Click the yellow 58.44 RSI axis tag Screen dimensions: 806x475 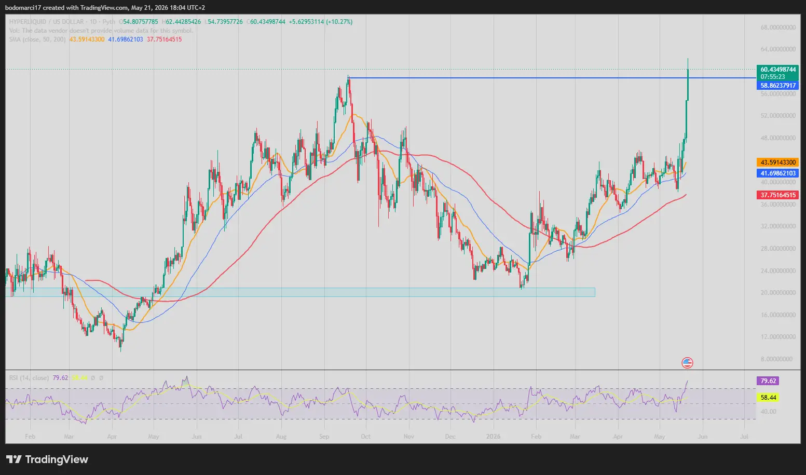click(x=768, y=398)
